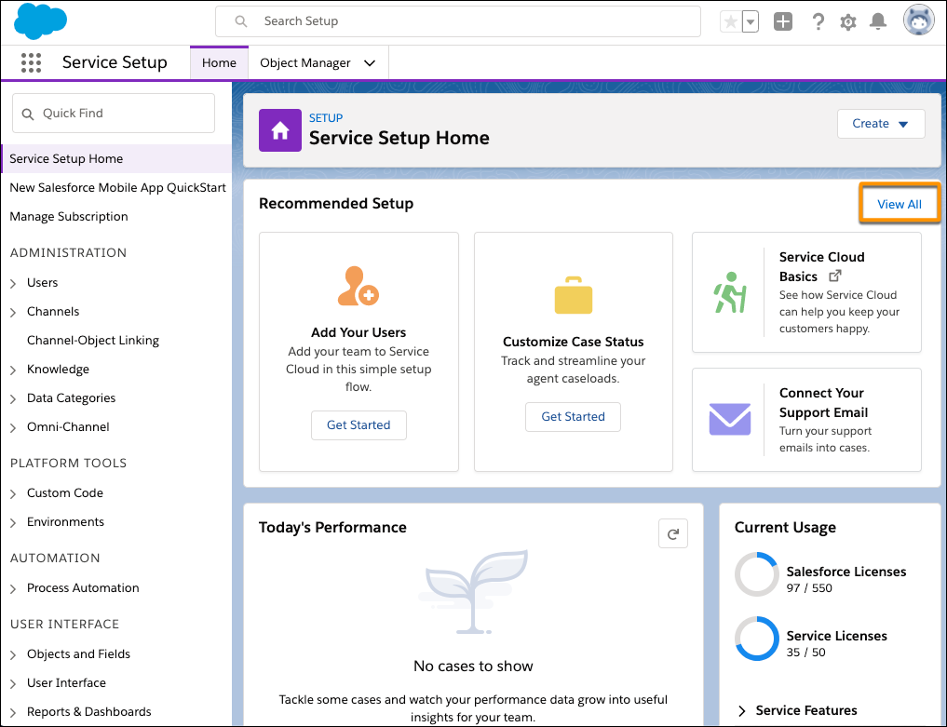Expand the Custom Code node

(x=13, y=493)
